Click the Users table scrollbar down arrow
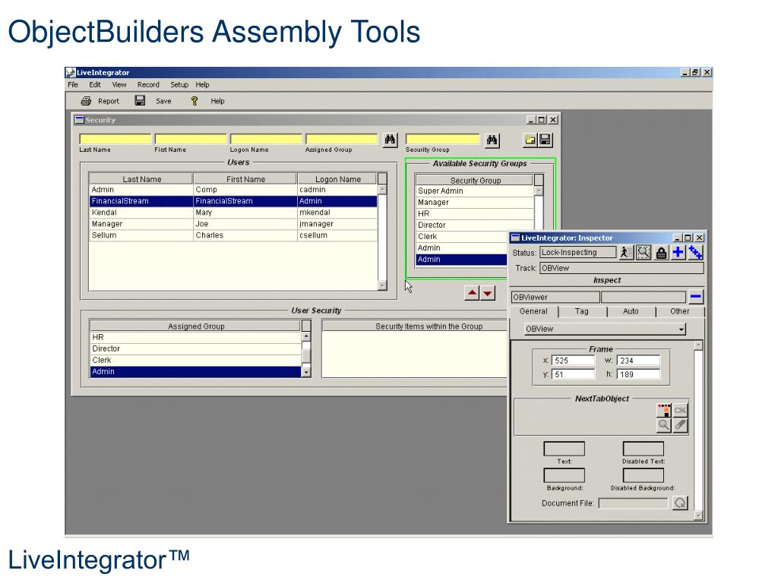Viewport: 778px width, 583px height. tap(383, 285)
